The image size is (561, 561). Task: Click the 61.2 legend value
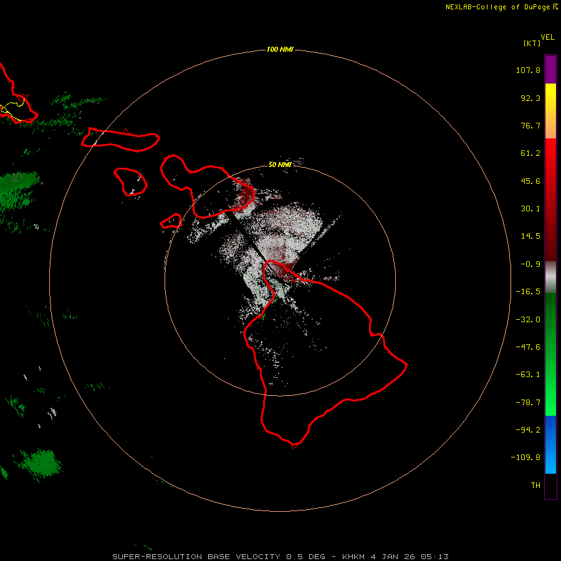pyautogui.click(x=530, y=153)
